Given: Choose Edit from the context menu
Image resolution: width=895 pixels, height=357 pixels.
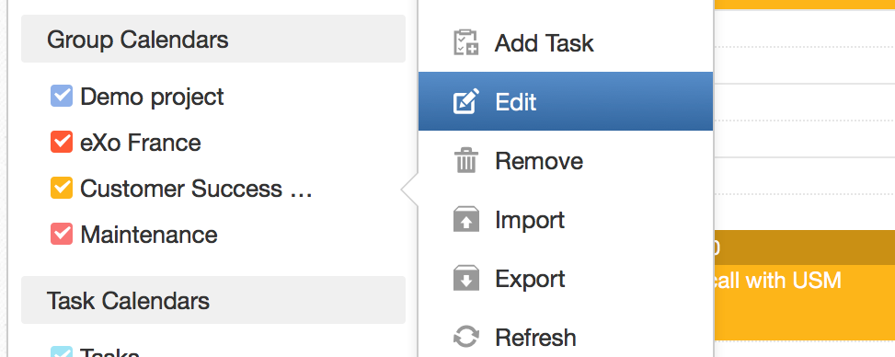Looking at the screenshot, I should pos(565,102).
